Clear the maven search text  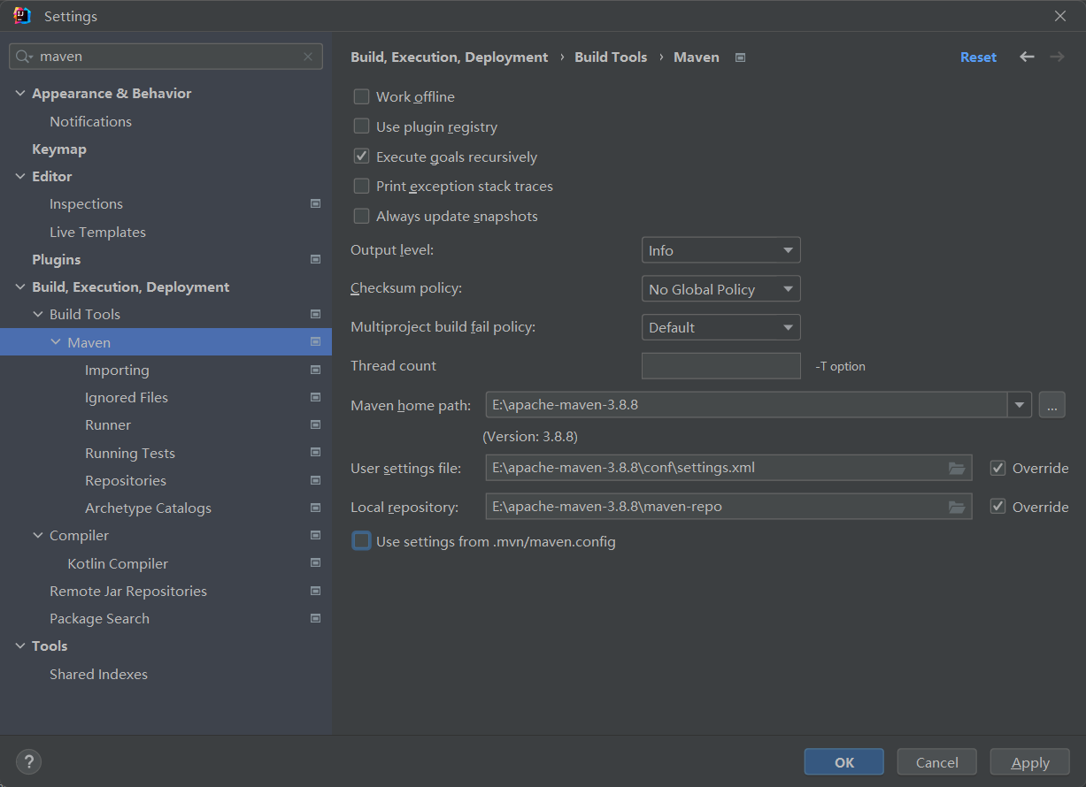[x=308, y=57]
